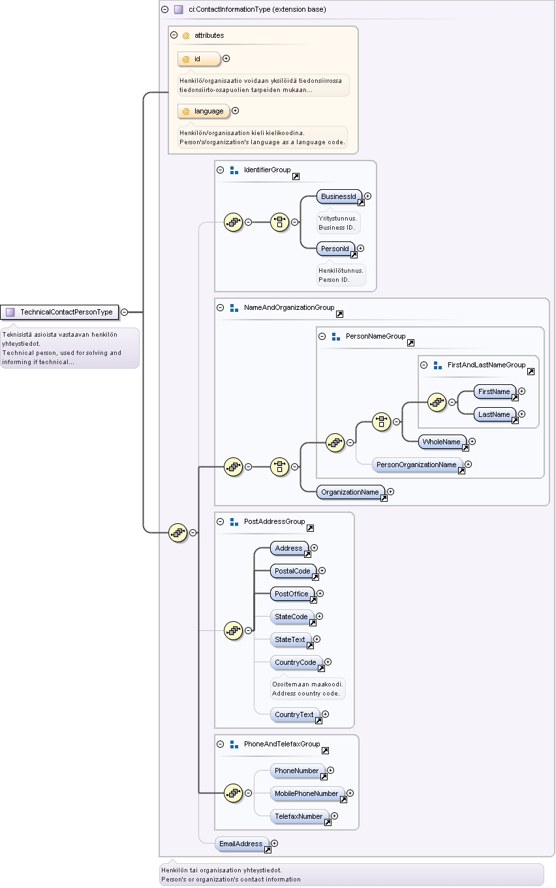Click the group icon beside IdentifierGroup
556x888 pixels.
pyautogui.click(x=234, y=170)
